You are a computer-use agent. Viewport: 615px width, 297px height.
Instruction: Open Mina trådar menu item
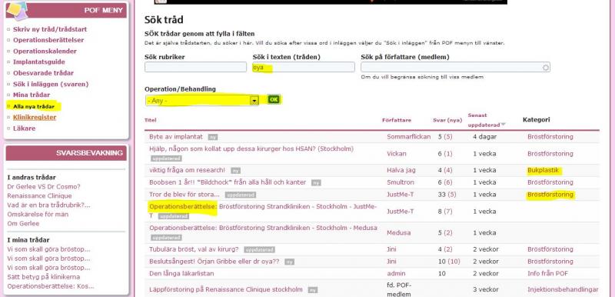pyautogui.click(x=32, y=95)
